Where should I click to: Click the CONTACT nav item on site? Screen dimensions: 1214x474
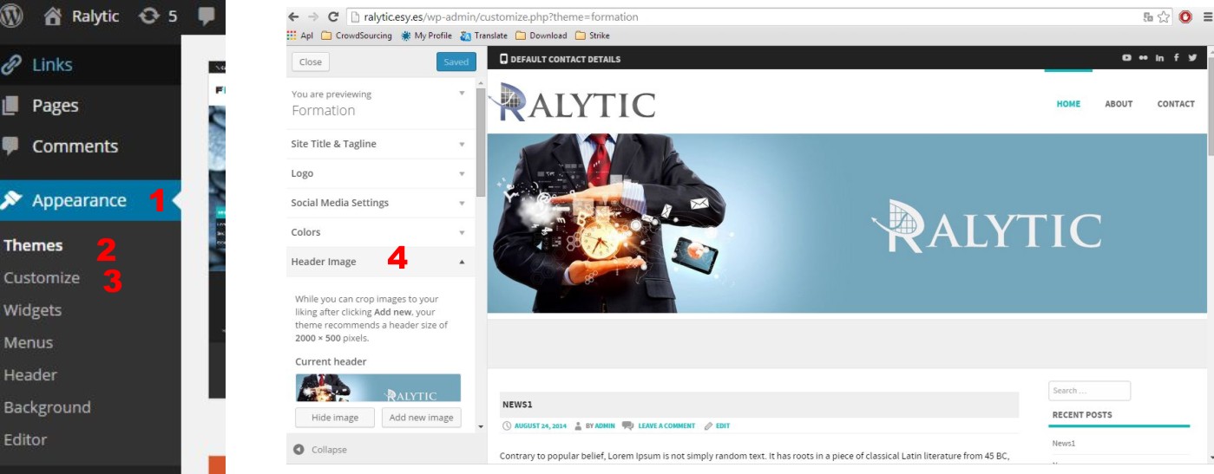(x=1176, y=104)
